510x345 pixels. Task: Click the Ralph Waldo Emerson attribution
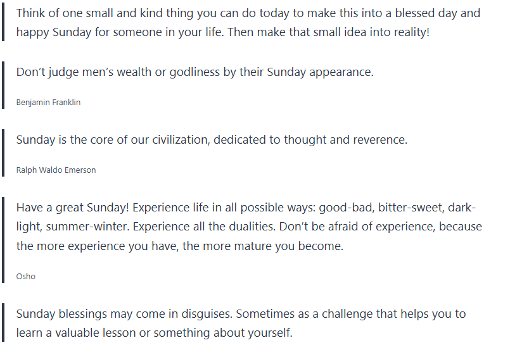[x=56, y=170]
